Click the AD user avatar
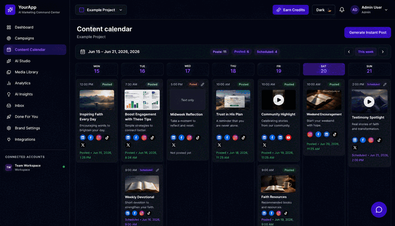Viewport: 395px width, 226px height. [355, 10]
